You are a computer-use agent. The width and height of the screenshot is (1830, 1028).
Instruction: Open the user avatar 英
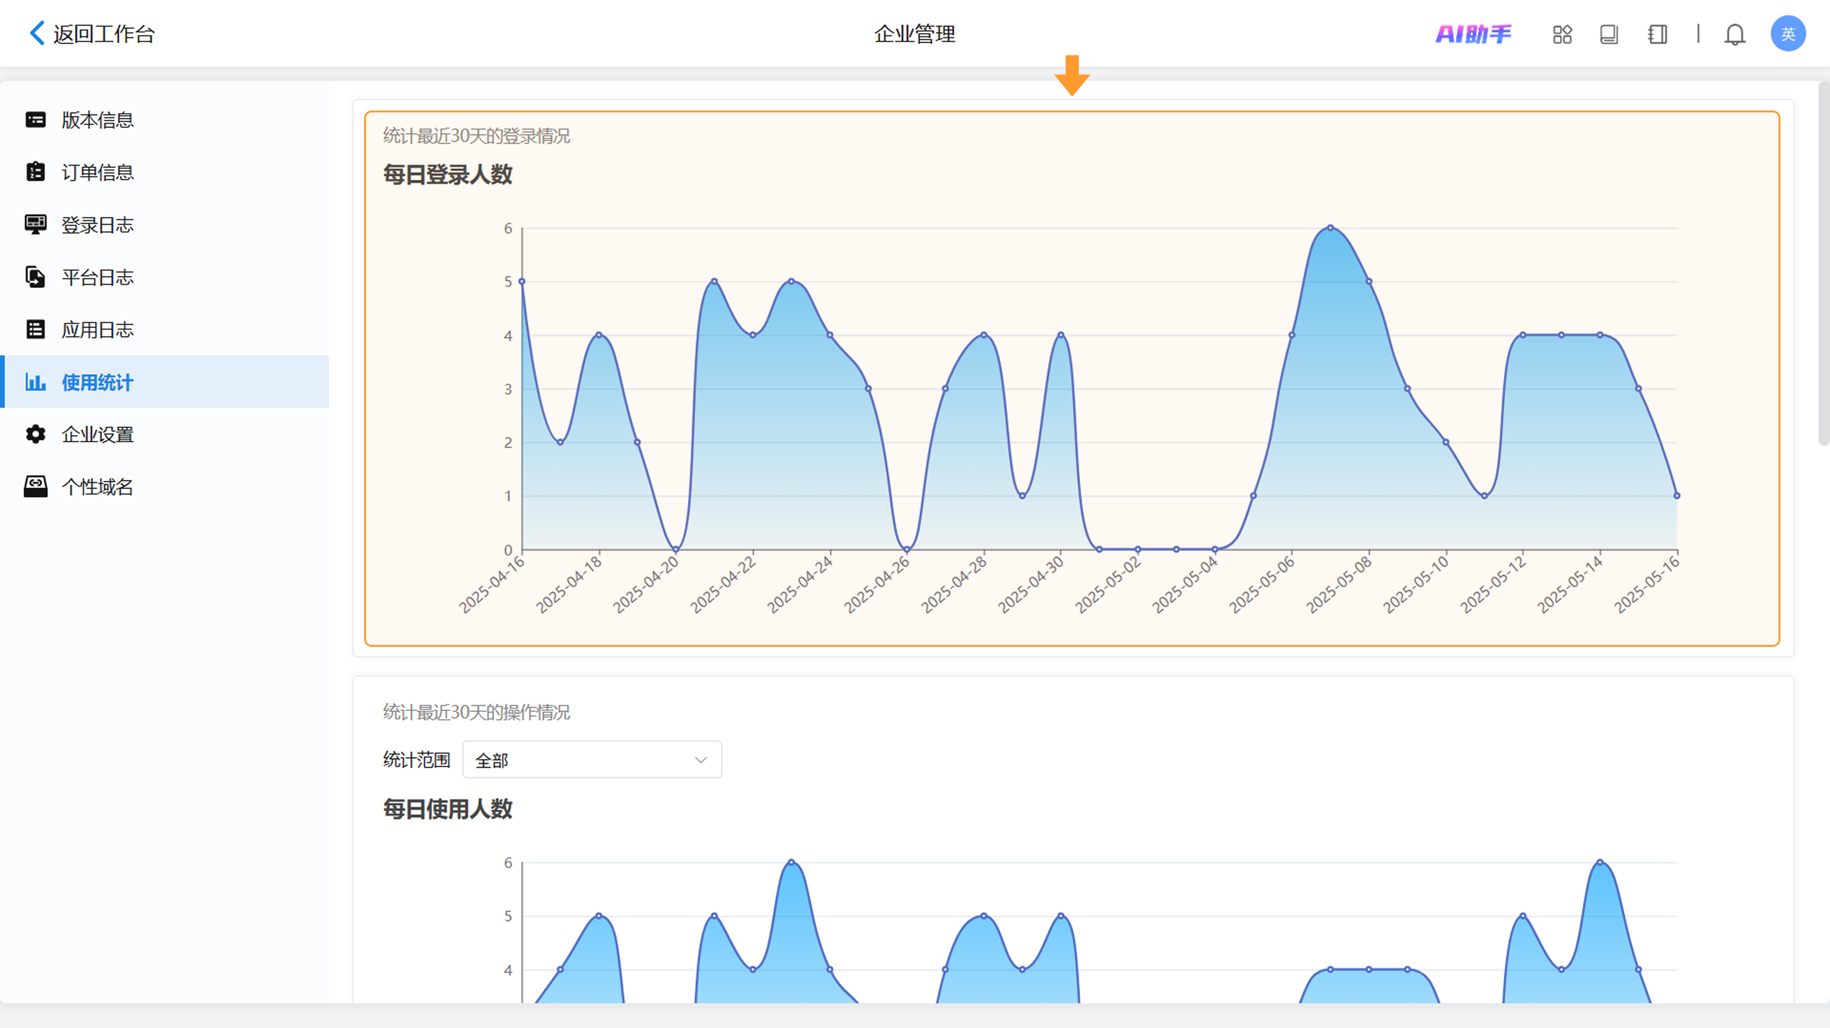click(x=1788, y=33)
